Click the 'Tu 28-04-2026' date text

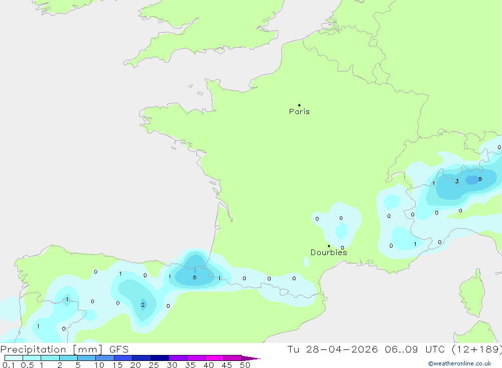coord(332,349)
